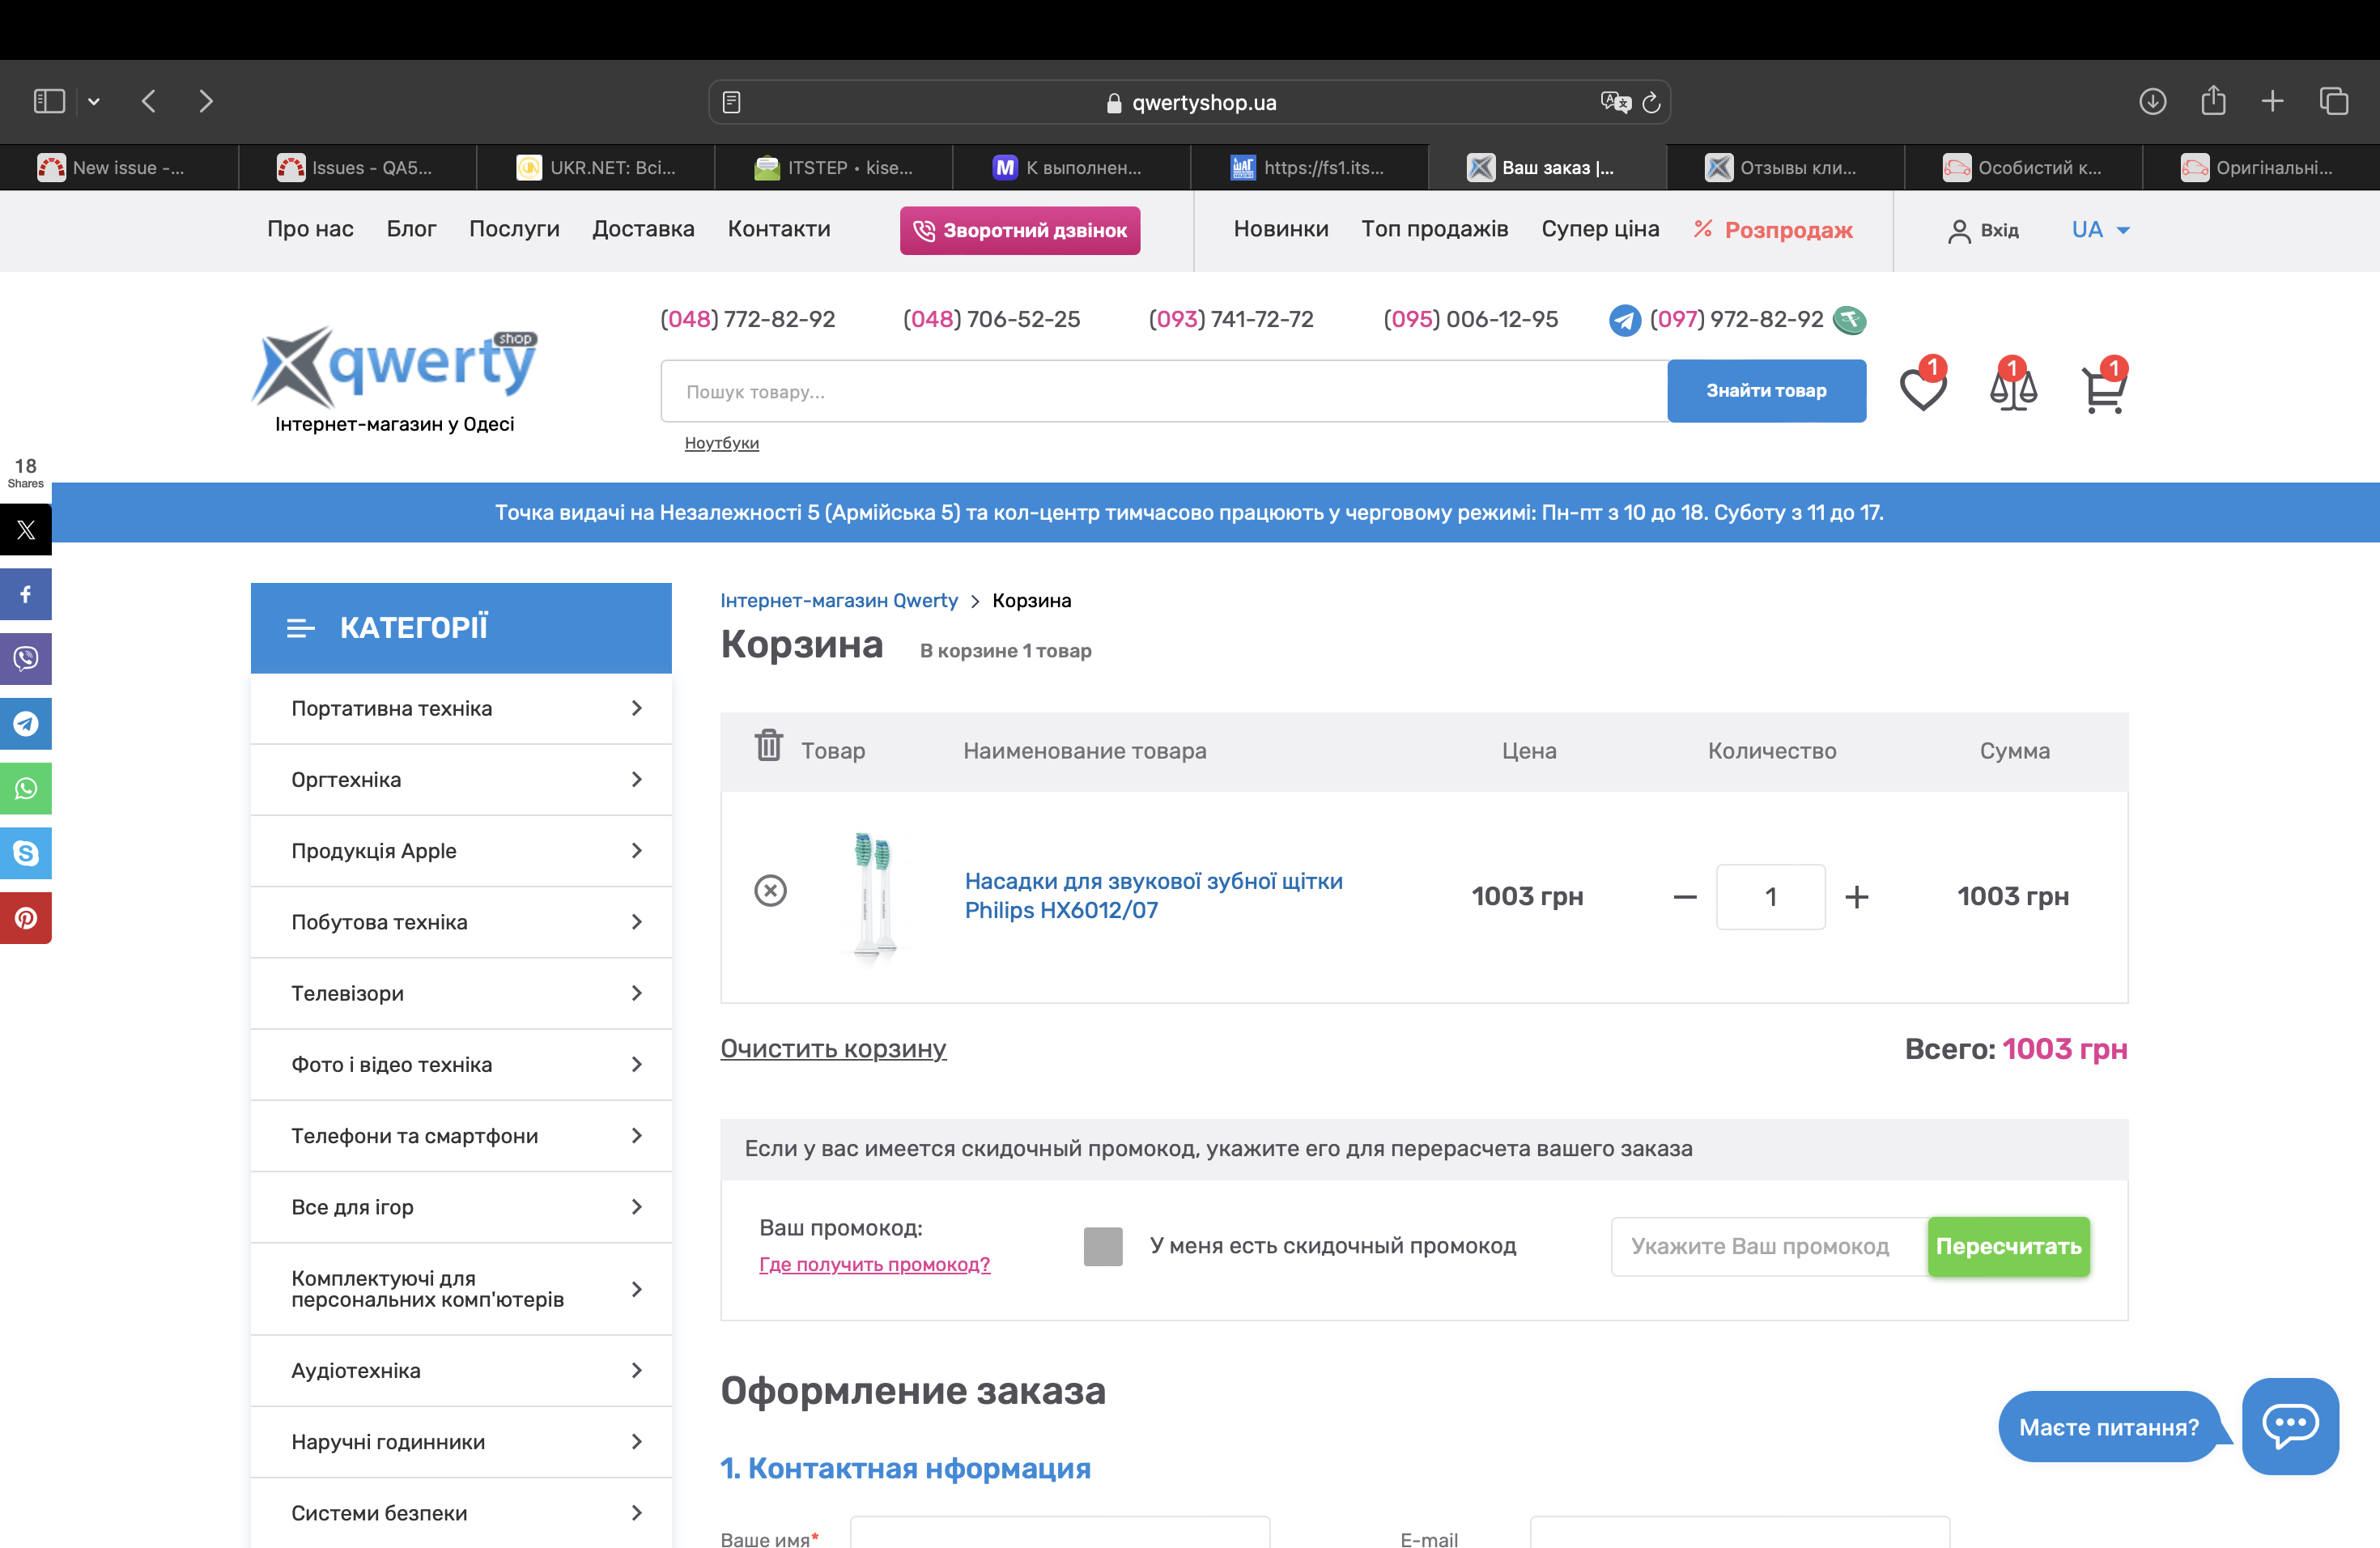Viewport: 2380px width, 1548px height.
Task: Decrease product quantity with minus button
Action: pyautogui.click(x=1684, y=897)
